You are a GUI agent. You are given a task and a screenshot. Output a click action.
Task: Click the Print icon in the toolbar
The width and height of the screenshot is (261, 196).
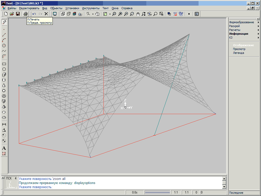(x=25, y=14)
